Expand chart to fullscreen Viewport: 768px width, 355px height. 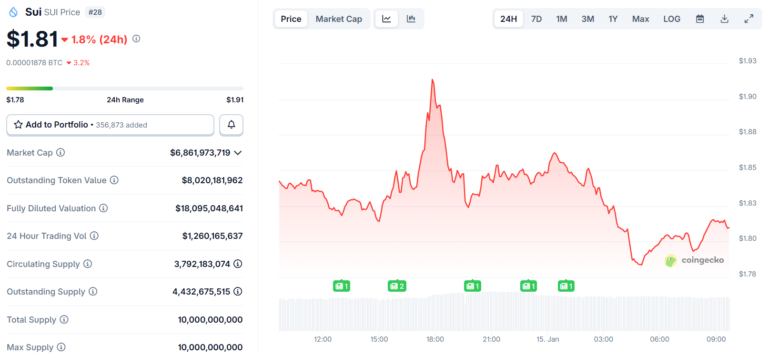click(x=748, y=19)
